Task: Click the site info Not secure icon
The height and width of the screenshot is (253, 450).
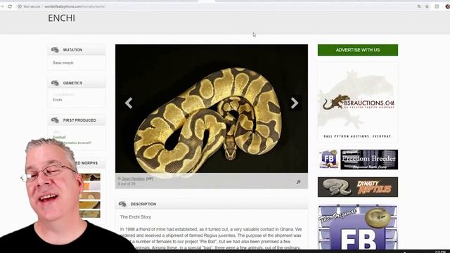Action: [20, 6]
